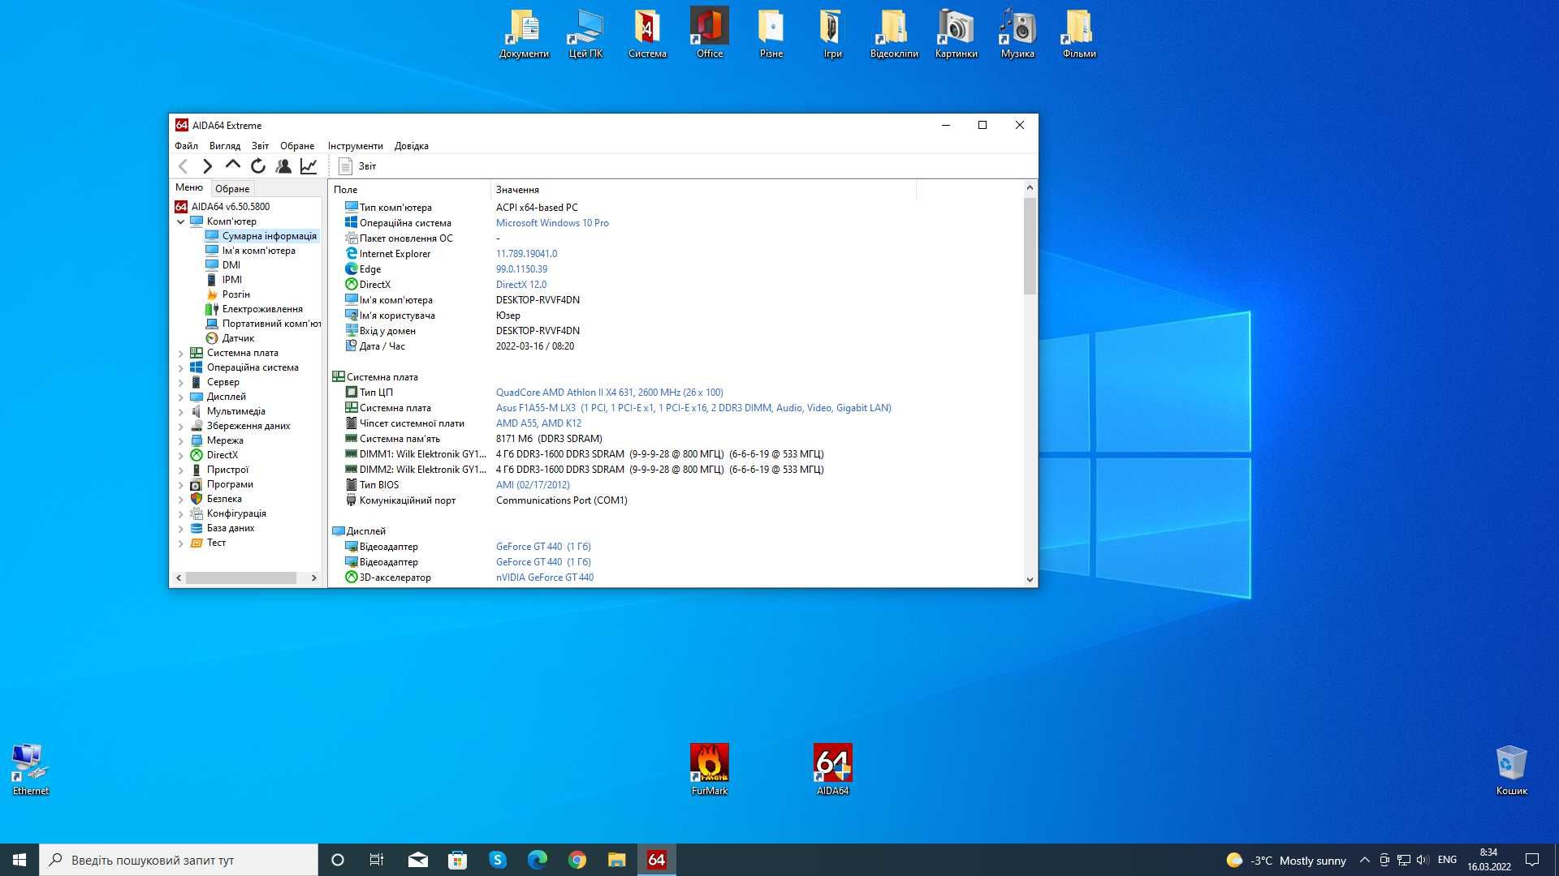This screenshot has height=876, width=1559.
Task: Open the graph chart tool in toolbar
Action: click(309, 166)
